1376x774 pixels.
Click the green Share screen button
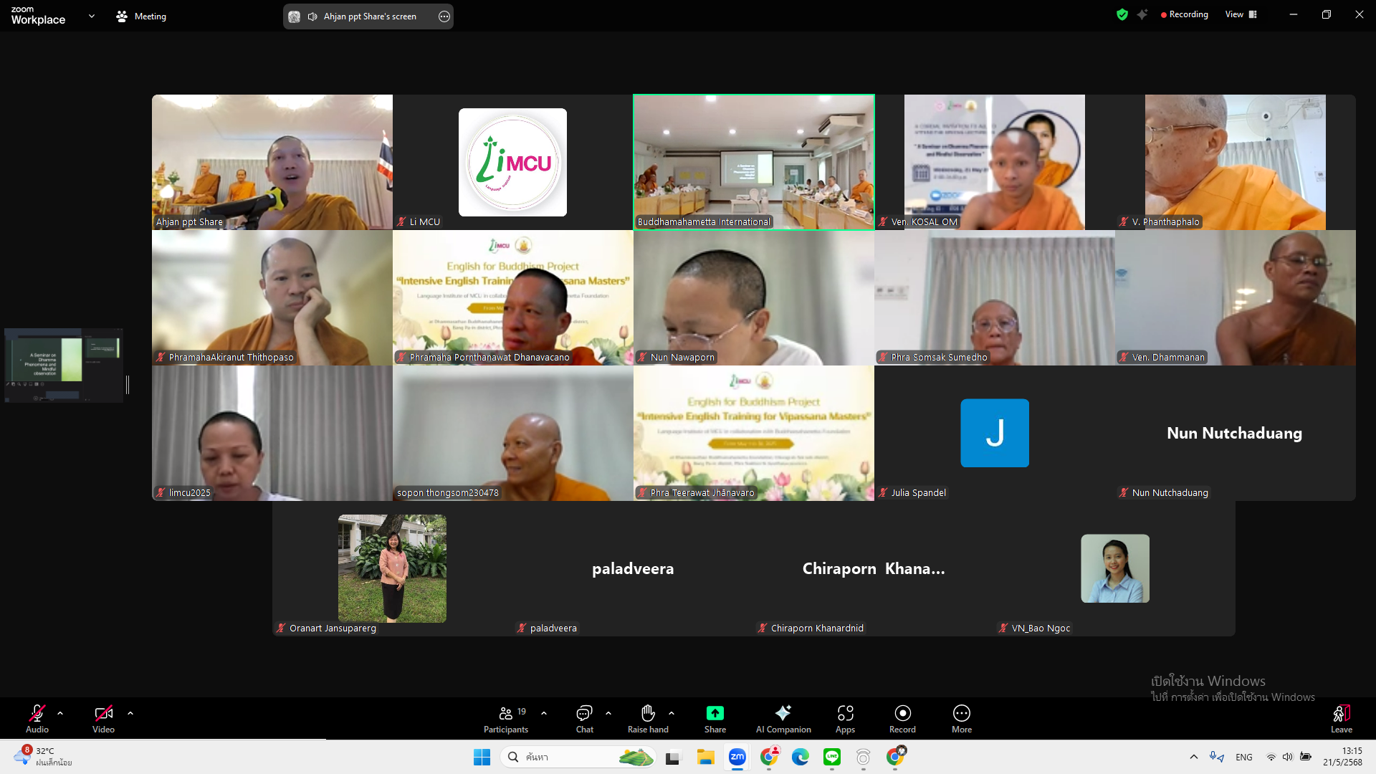point(715,714)
